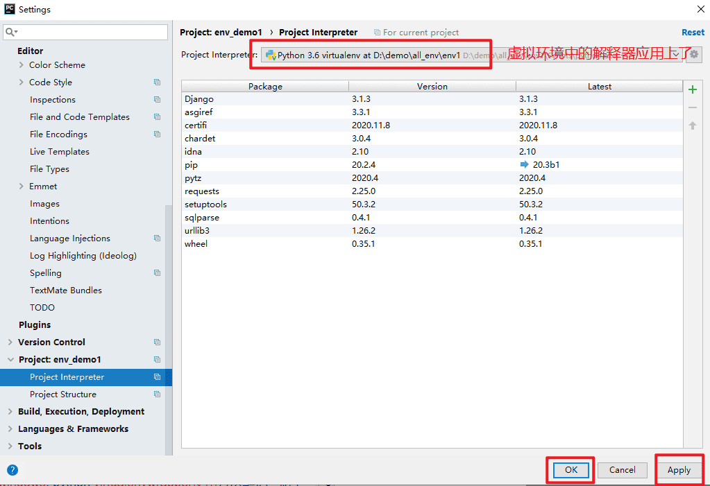Open Project Structure settings page
Screen dimensions: 710x486
pos(63,394)
